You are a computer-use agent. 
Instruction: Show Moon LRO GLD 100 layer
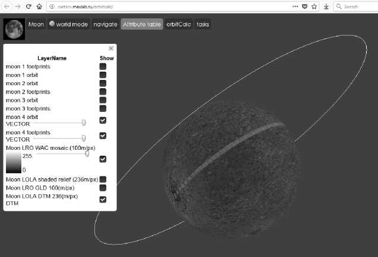coord(103,188)
